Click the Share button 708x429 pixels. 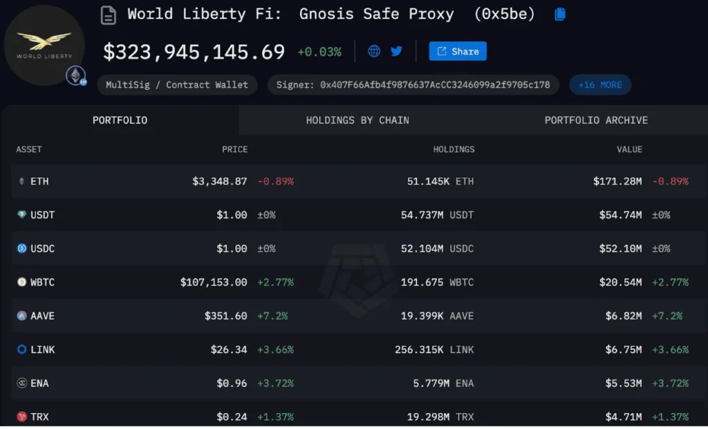(x=457, y=51)
